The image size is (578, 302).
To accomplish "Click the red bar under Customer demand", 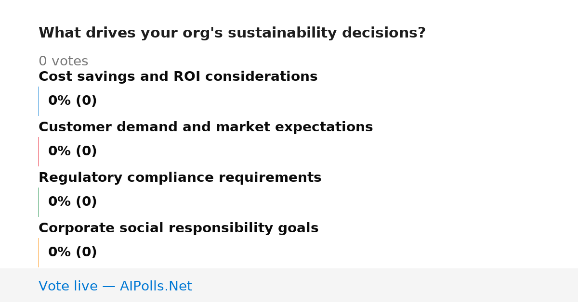I will point(39,151).
